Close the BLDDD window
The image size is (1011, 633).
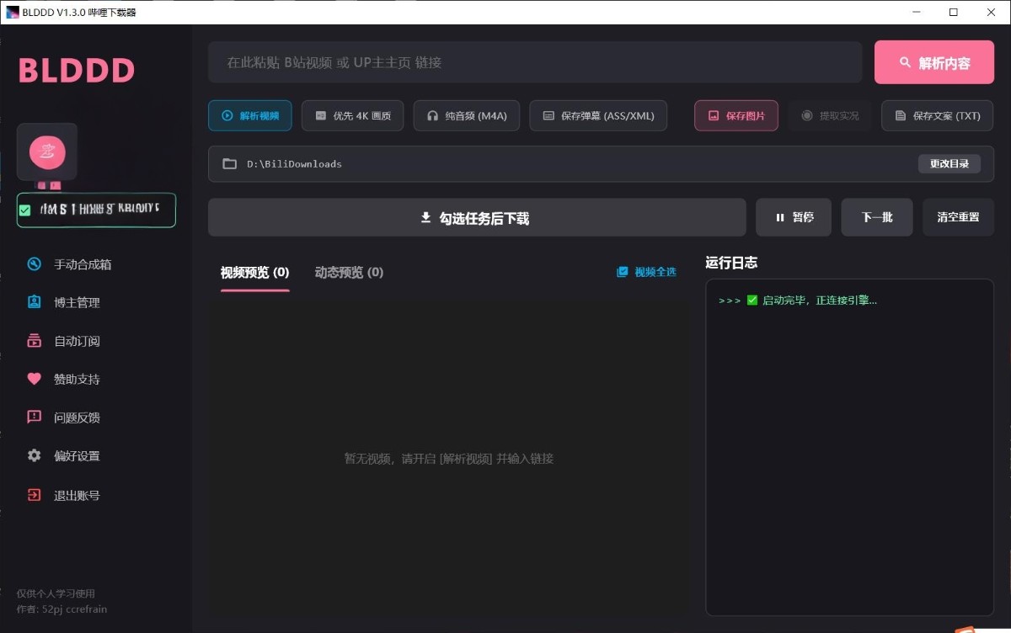click(992, 12)
